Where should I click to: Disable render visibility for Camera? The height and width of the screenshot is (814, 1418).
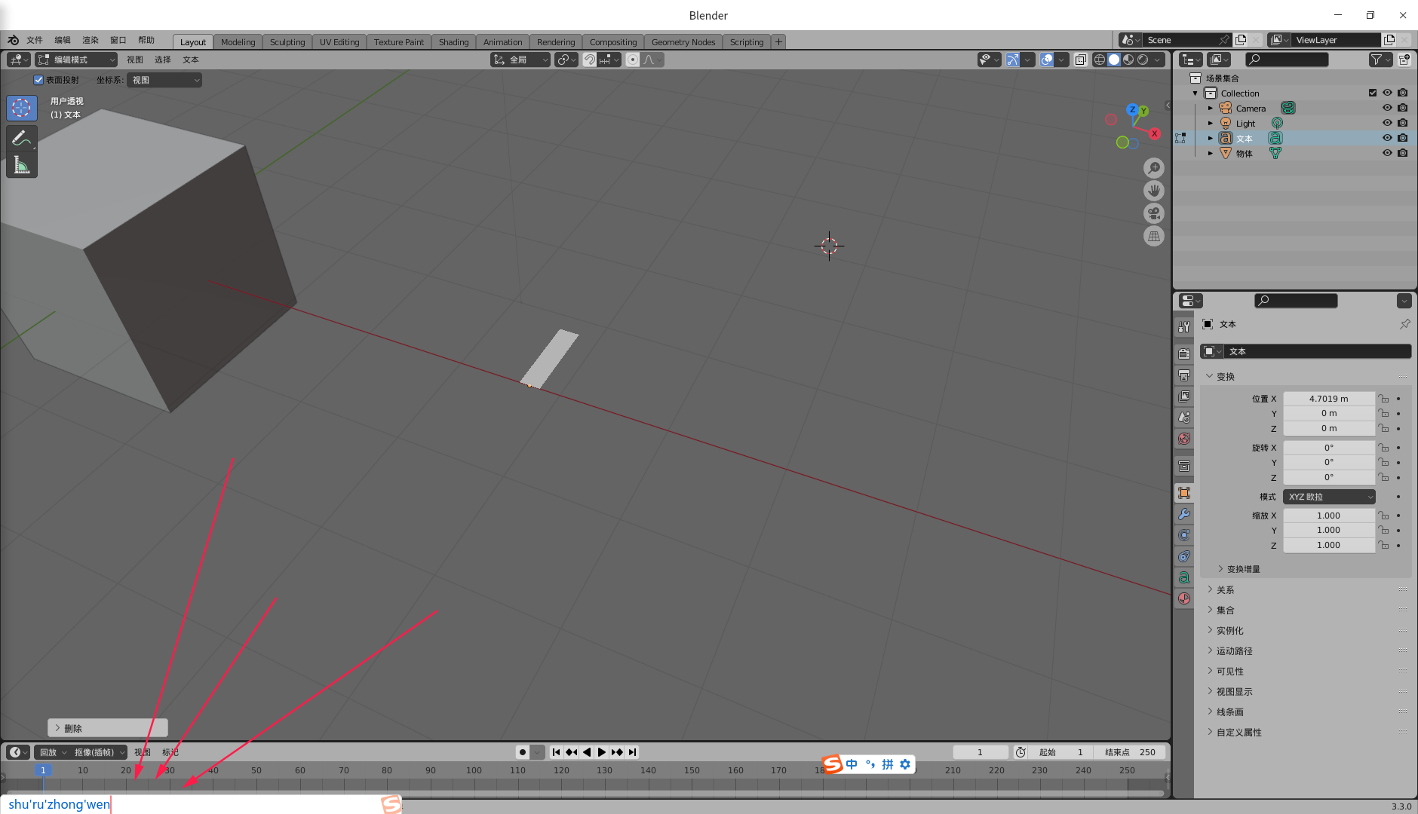pos(1403,108)
